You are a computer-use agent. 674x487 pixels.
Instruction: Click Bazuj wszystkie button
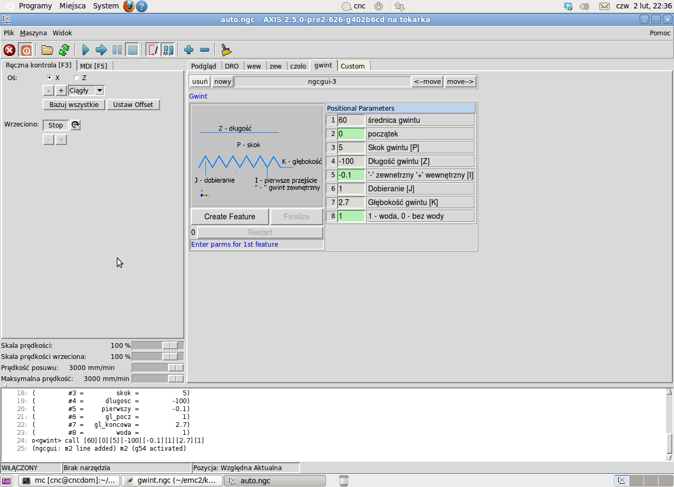74,104
